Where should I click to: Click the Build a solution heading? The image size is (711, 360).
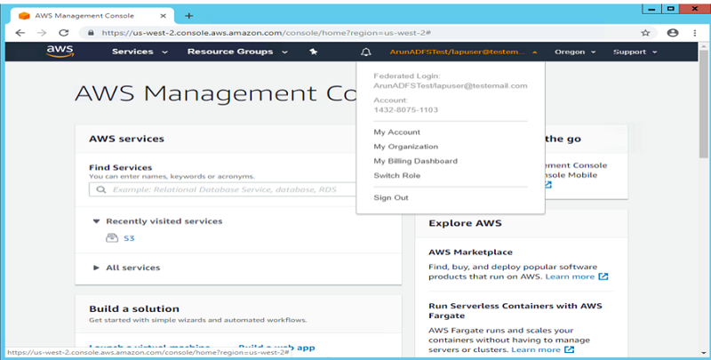[134, 308]
